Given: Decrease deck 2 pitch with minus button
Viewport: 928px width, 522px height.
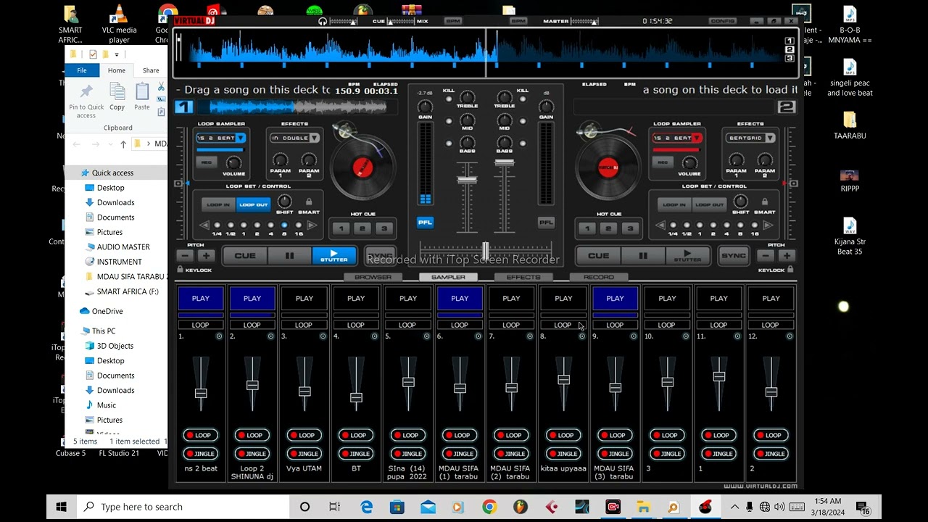Looking at the screenshot, I should (766, 255).
